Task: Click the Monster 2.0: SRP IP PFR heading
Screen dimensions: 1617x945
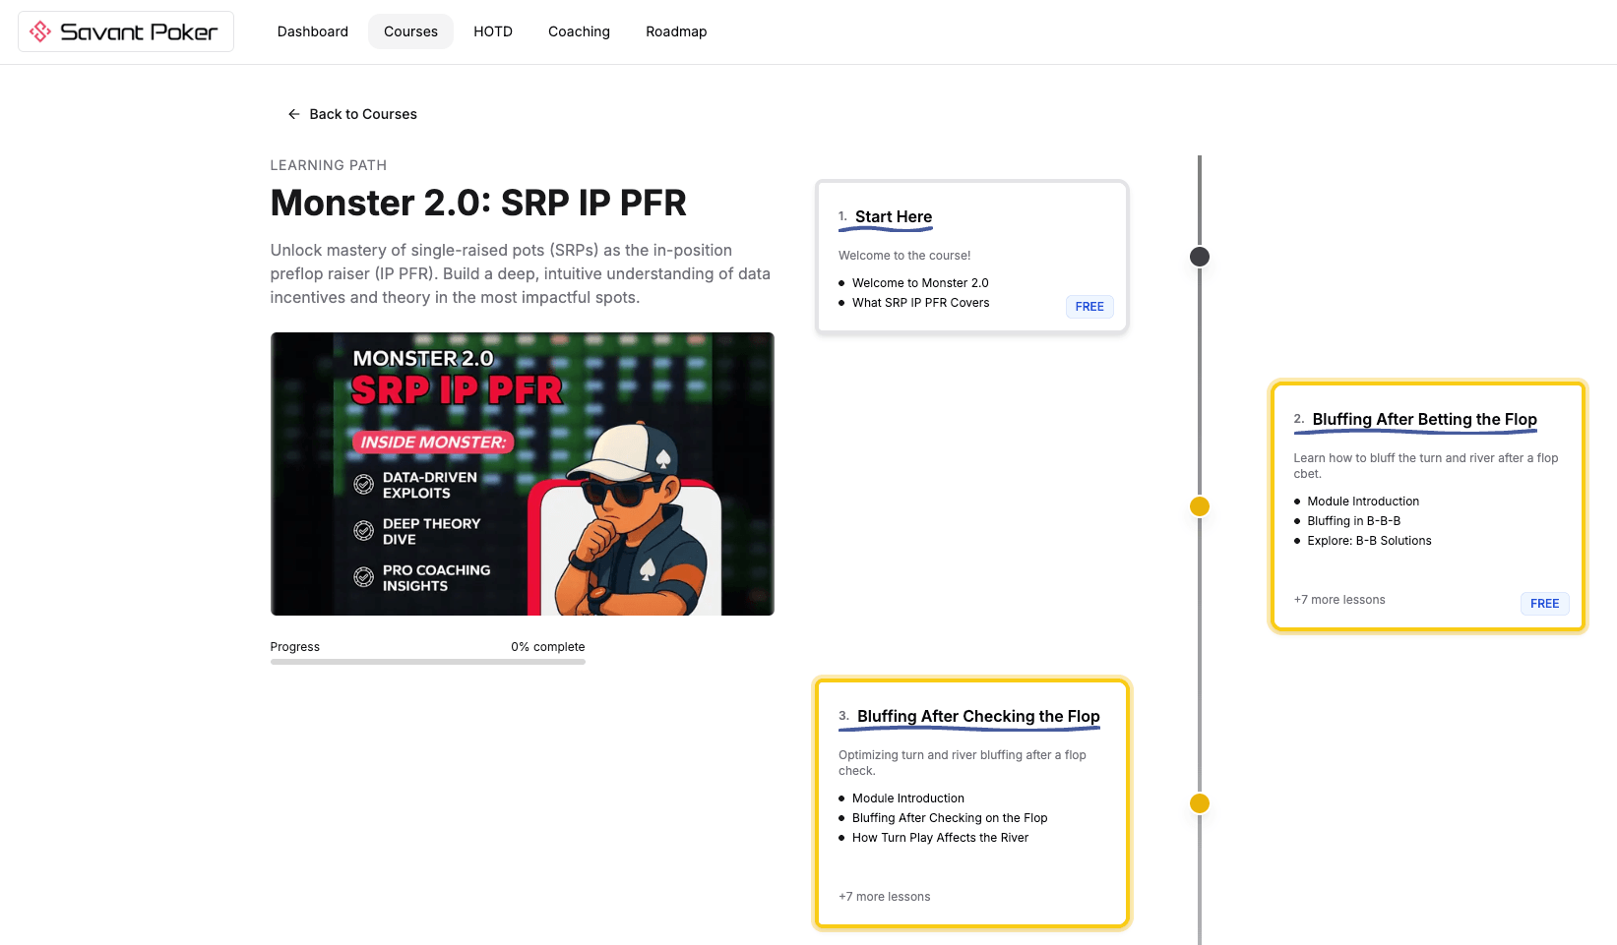Action: [478, 203]
